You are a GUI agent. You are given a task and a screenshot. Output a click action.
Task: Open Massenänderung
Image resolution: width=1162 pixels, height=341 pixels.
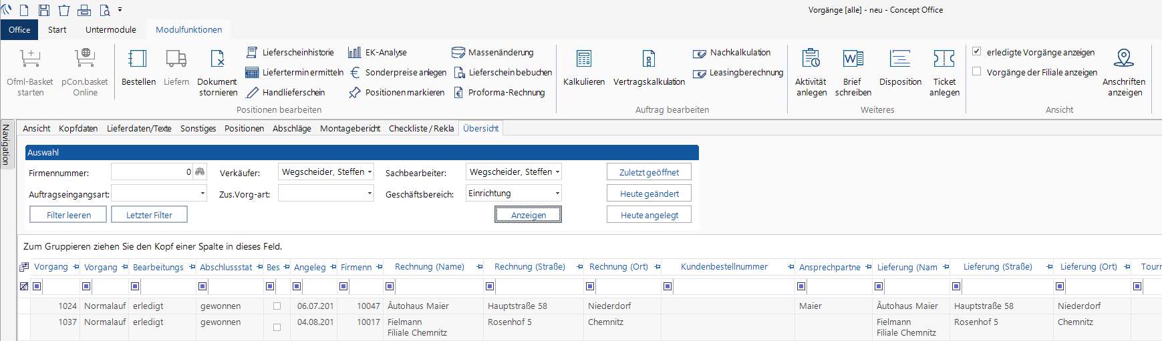492,52
